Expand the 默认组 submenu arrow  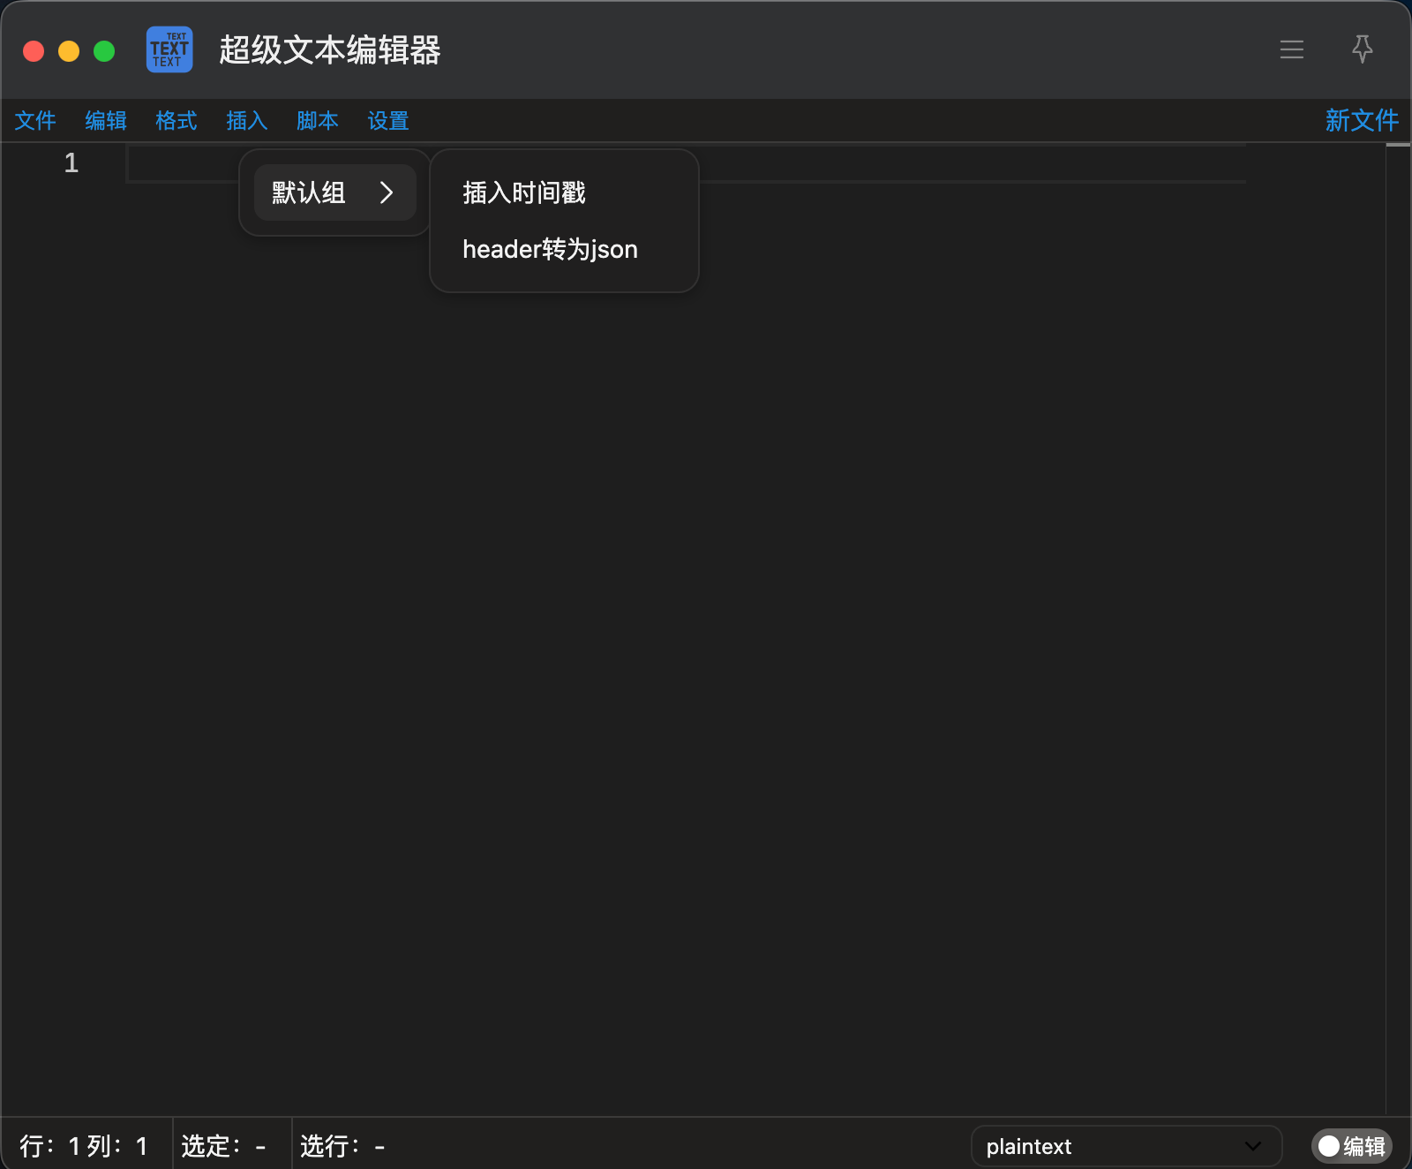[387, 192]
